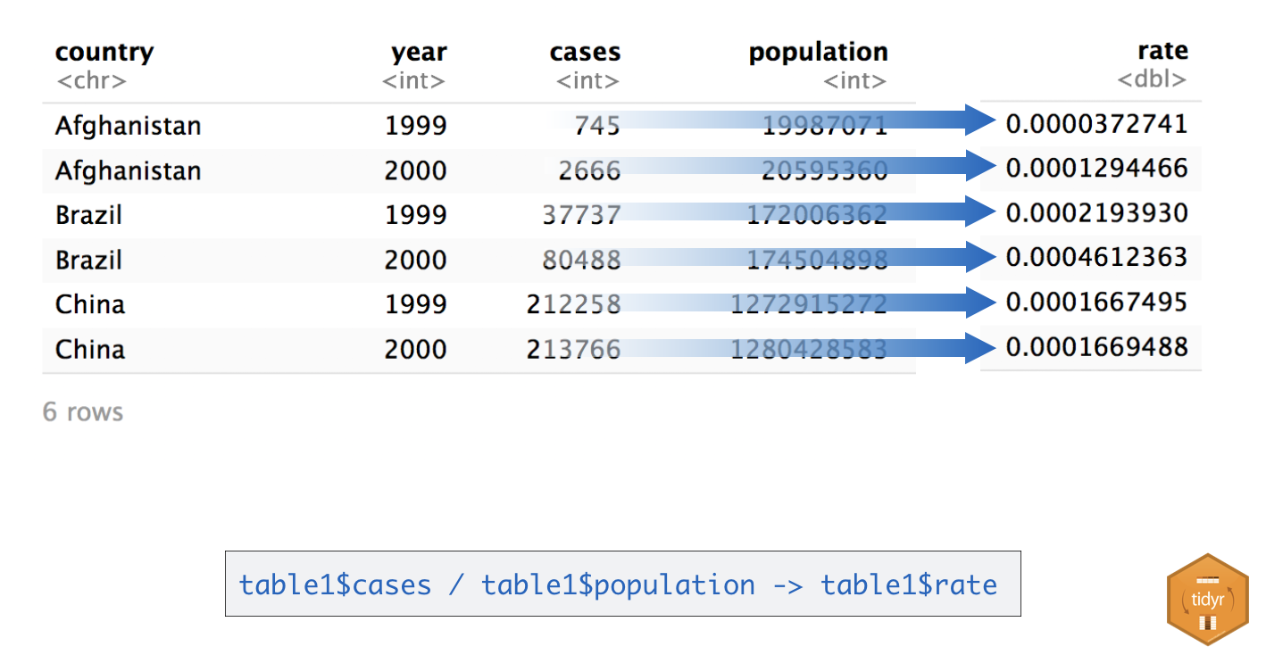The width and height of the screenshot is (1266, 655).
Task: Click the cases value 37737
Action: tap(581, 215)
